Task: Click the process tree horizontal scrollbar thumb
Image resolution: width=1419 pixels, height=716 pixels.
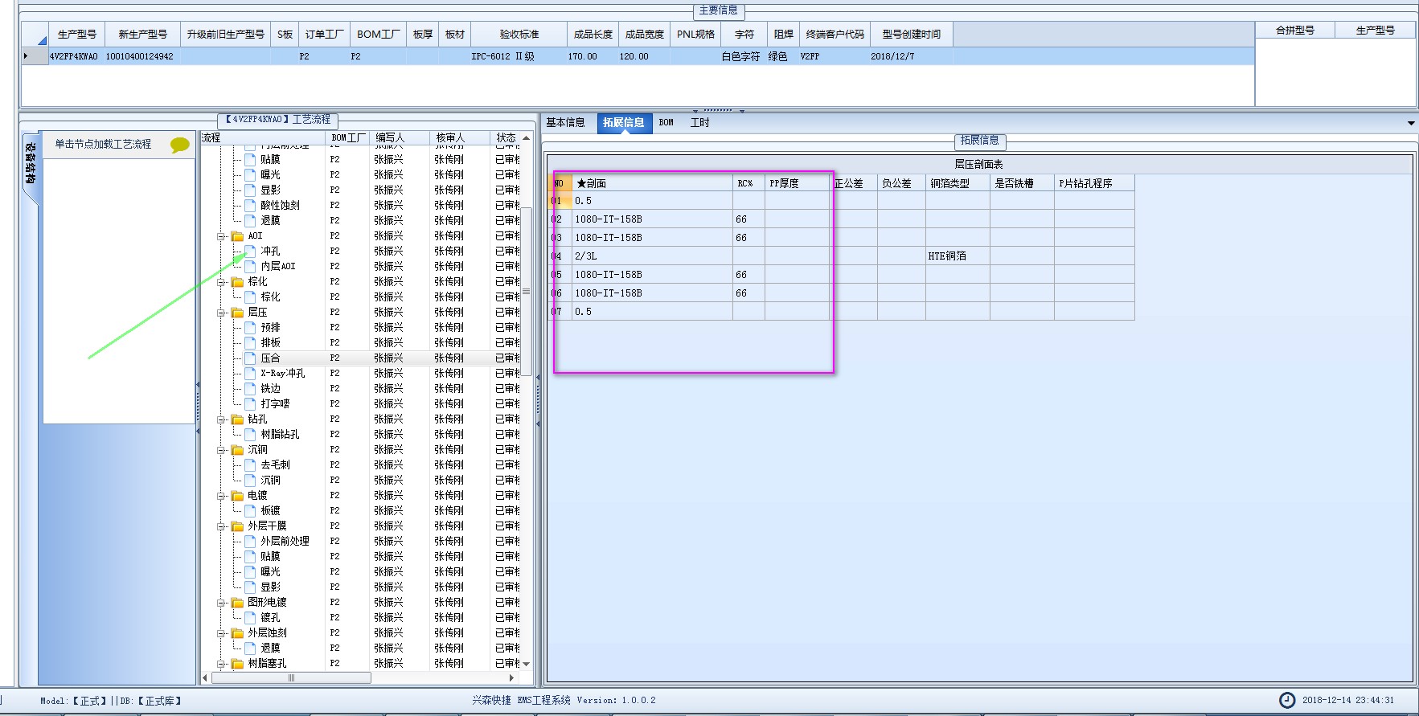Action: pos(291,677)
